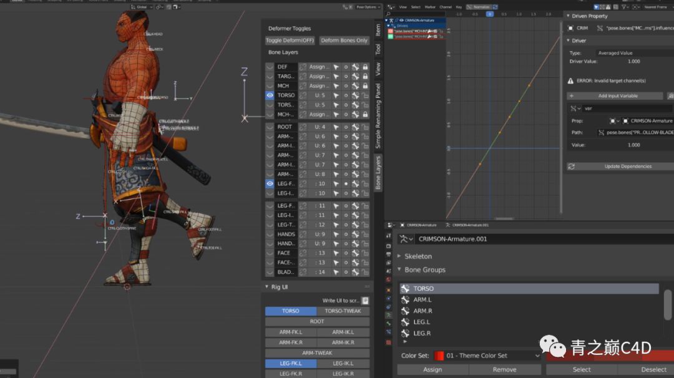Click the search magnifier in channel list
The width and height of the screenshot is (674, 378).
389,14
